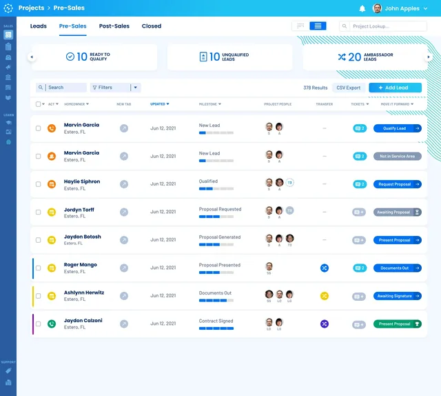Check the Not in Service Area row checkbox
Screen dimensions: 441x396
39,157
